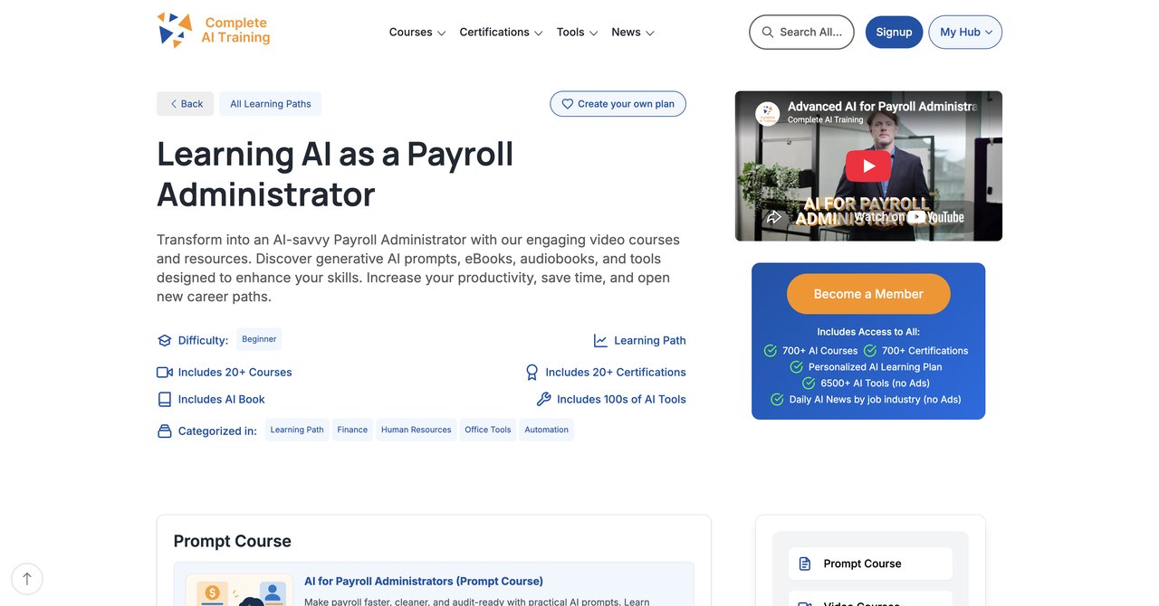Click the stack icon beside Categorized in
Screen dimensions: 1159x606
(164, 431)
